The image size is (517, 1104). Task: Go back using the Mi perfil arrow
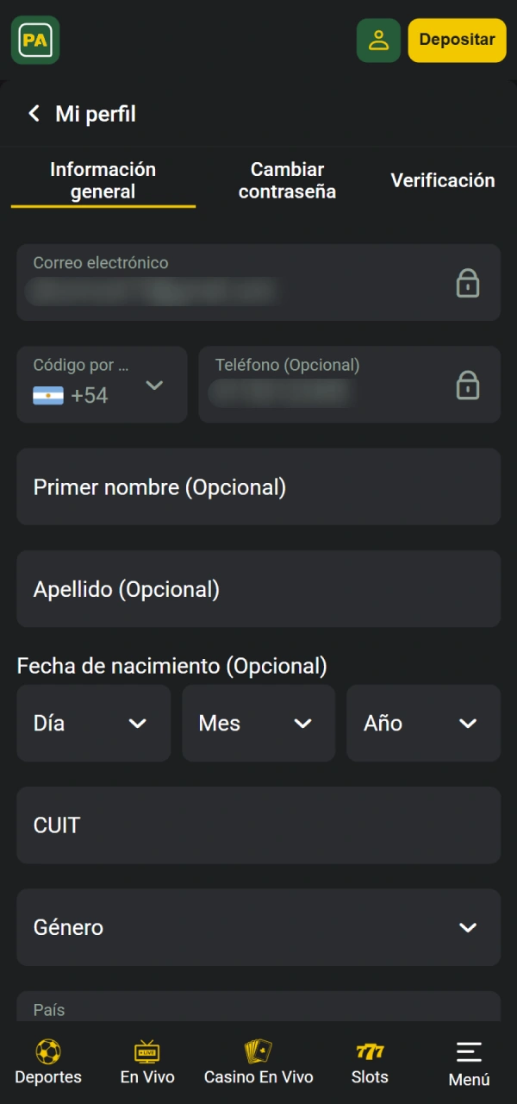(34, 113)
